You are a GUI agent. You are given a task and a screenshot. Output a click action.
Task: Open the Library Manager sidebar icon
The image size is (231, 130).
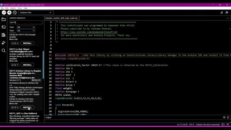[4, 35]
